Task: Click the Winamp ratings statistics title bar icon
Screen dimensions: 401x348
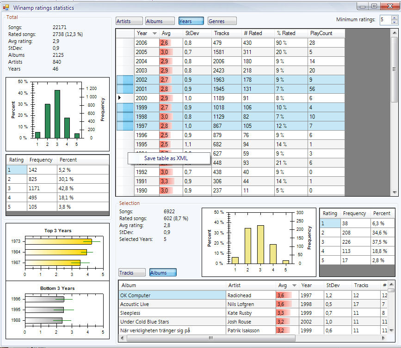Action: pyautogui.click(x=6, y=8)
